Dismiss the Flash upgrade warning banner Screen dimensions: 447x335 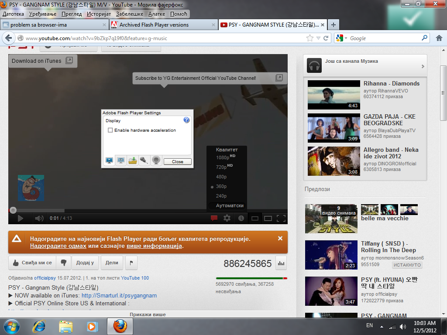pos(280,239)
